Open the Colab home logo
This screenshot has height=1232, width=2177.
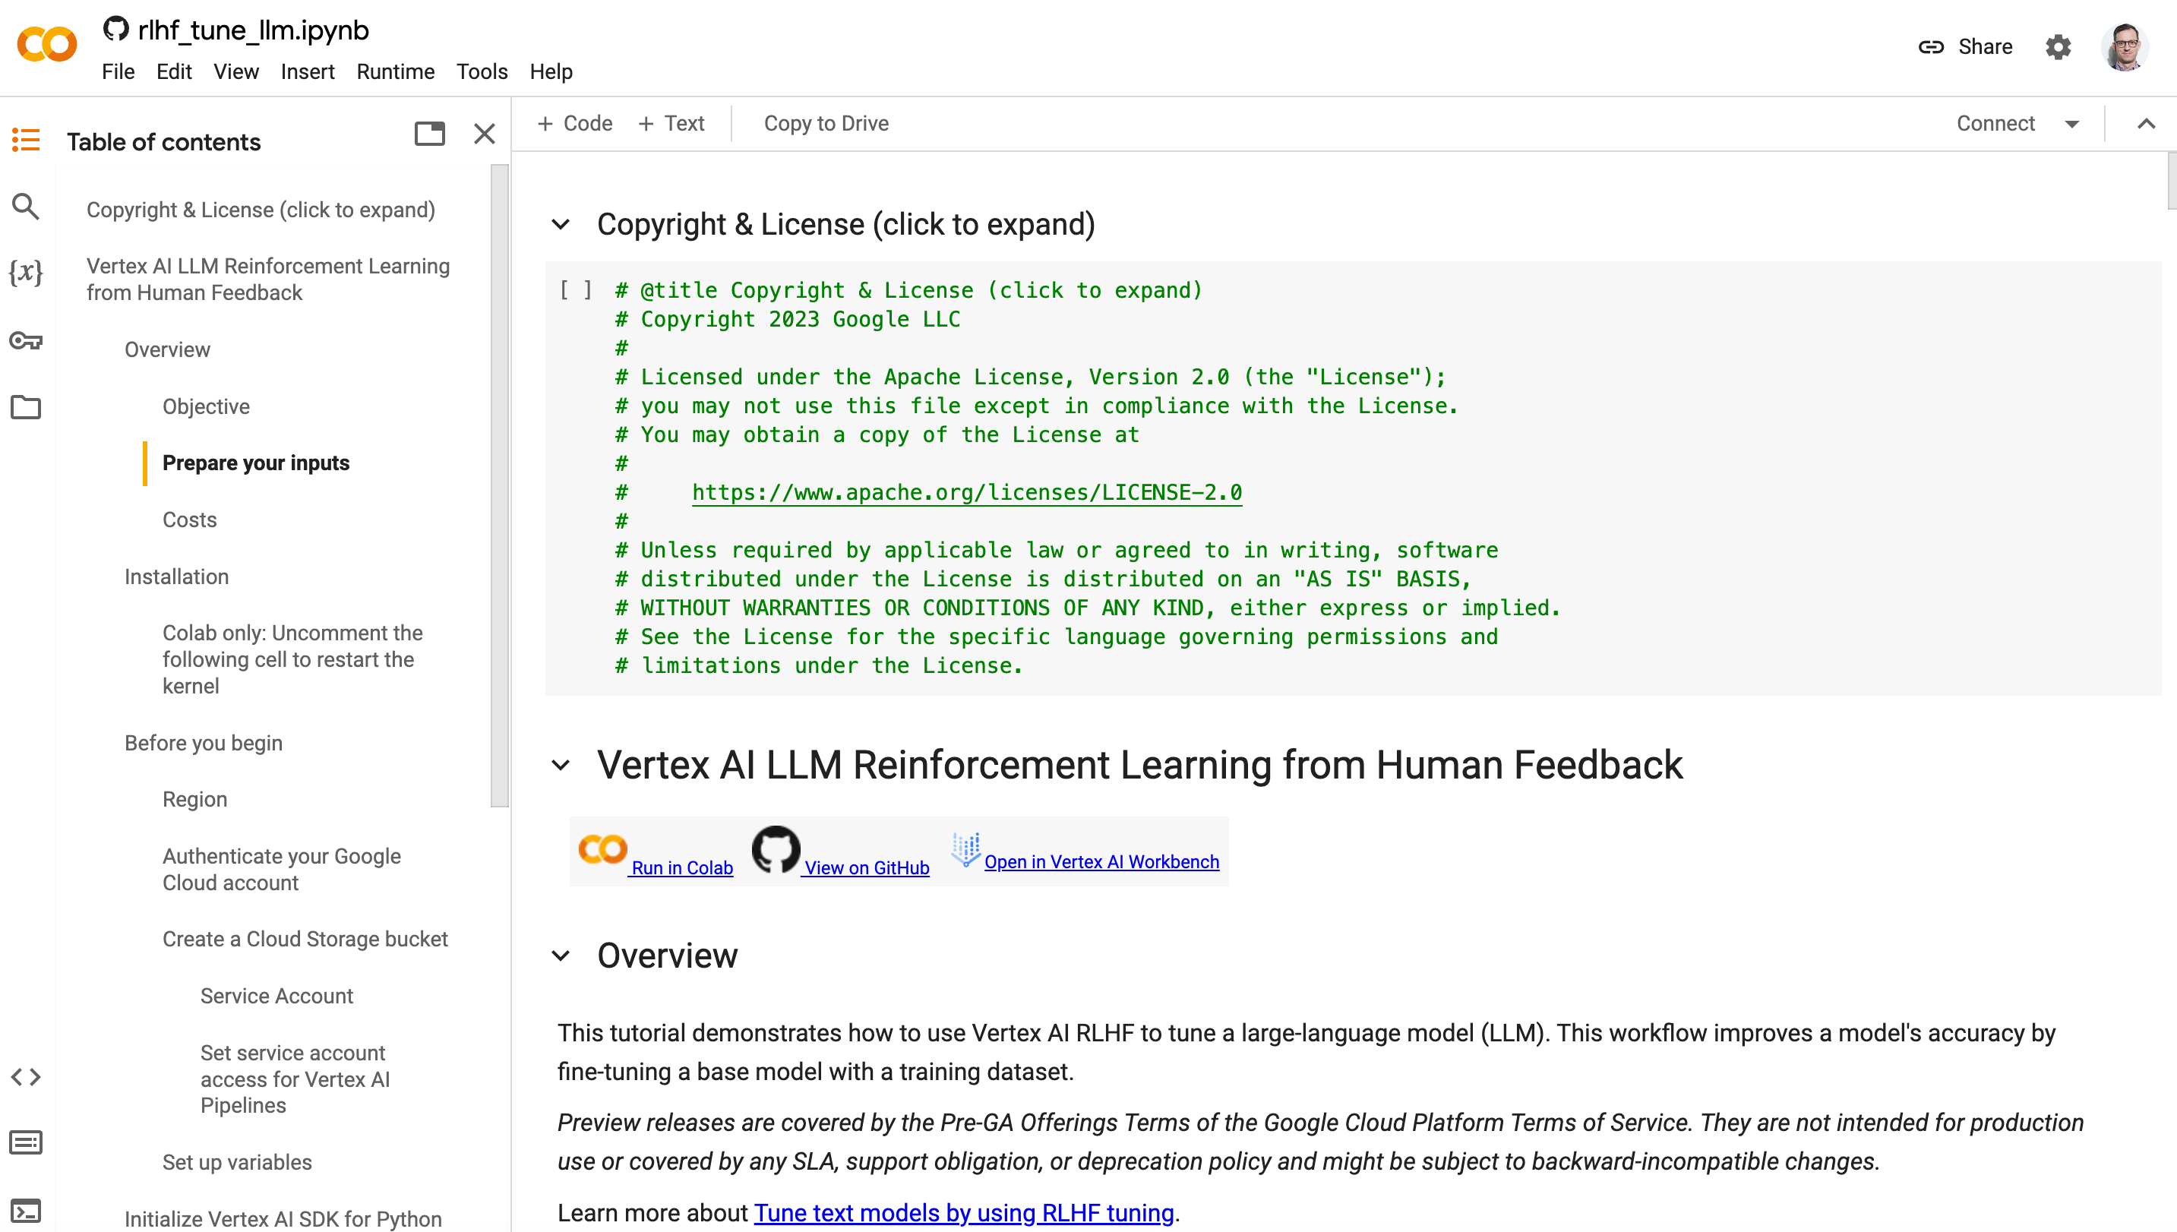click(46, 45)
